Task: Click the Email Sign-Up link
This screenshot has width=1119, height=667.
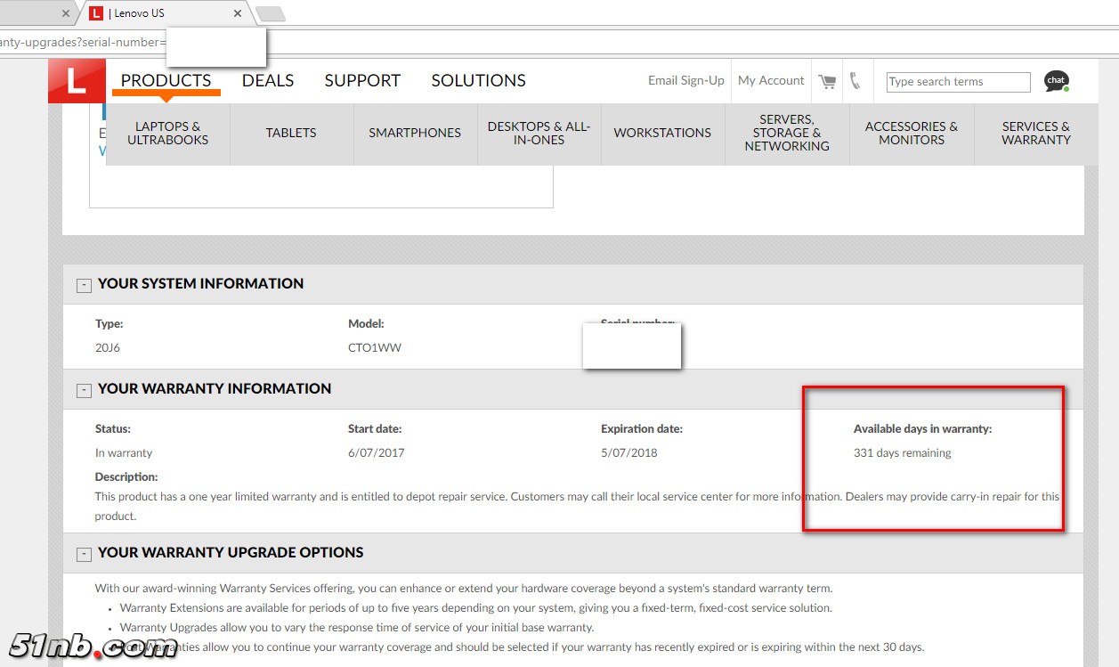Action: coord(685,80)
